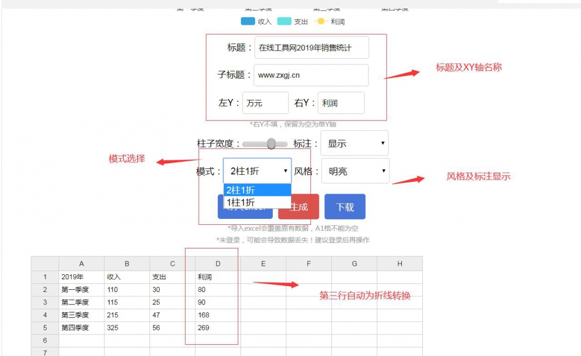The image size is (581, 356).
Task: Toggle the 支出 legend swatch
Action: (284, 22)
